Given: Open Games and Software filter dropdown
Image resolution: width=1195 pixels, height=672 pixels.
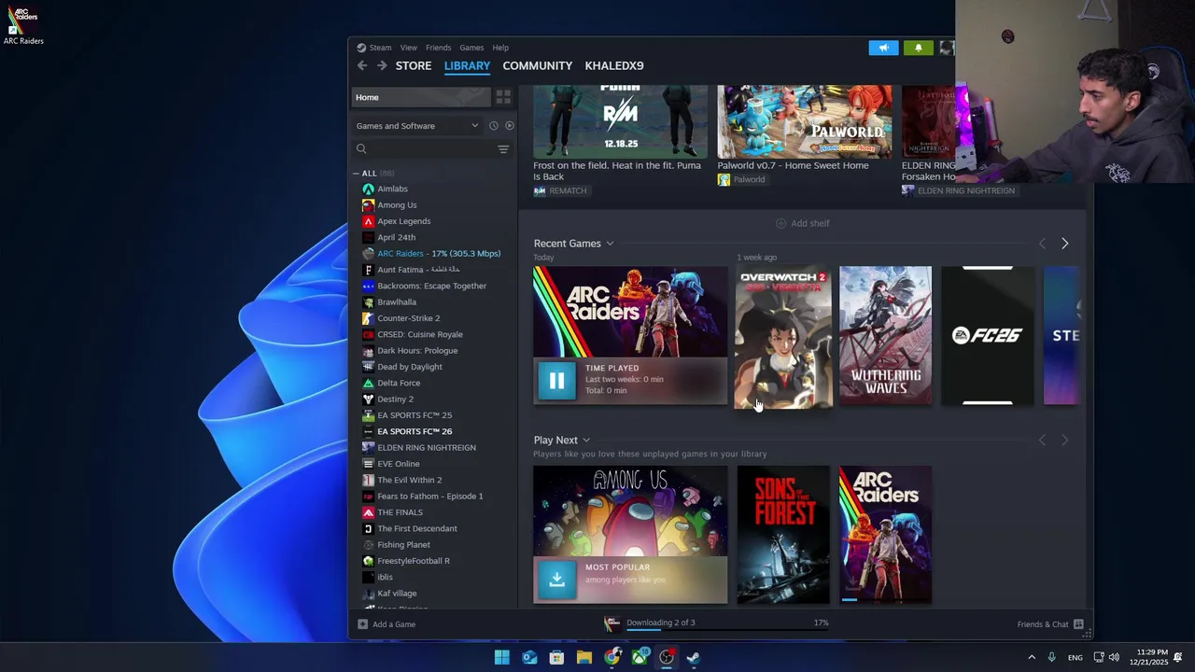Looking at the screenshot, I should [417, 126].
